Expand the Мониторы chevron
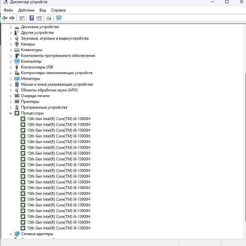 [11, 79]
